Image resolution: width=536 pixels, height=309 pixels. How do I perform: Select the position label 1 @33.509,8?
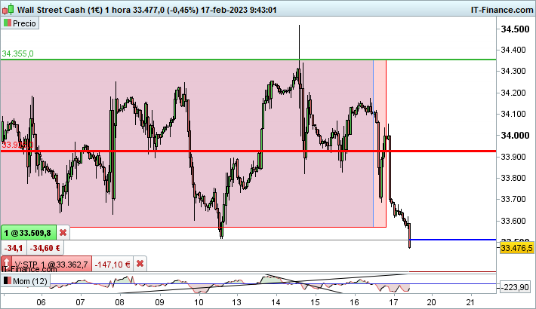[x=29, y=233]
